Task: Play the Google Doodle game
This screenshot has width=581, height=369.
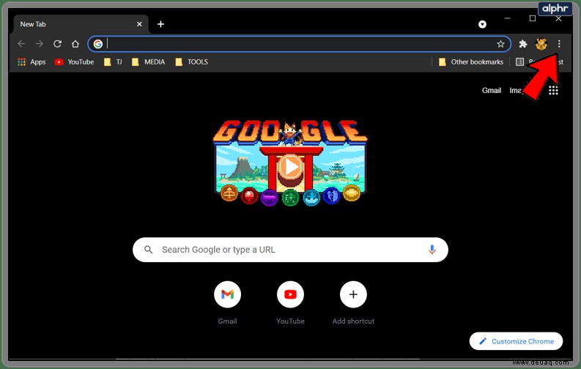Action: coord(290,167)
